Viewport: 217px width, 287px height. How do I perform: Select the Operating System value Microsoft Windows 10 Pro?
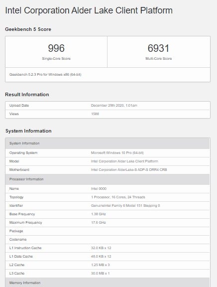pos(117,152)
